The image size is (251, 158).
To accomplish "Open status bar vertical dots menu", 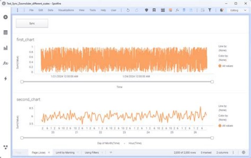I will [x=233, y=152].
